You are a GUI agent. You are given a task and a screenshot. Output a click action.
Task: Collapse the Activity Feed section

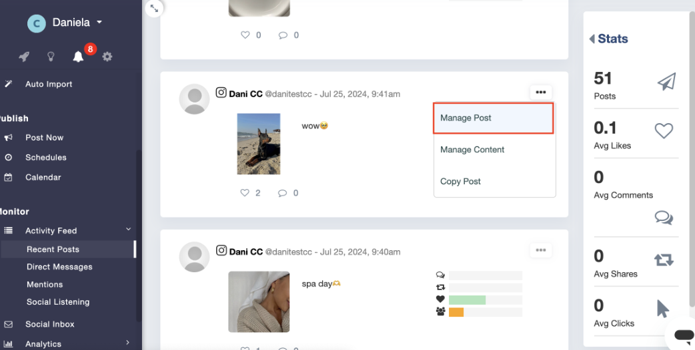(x=128, y=230)
